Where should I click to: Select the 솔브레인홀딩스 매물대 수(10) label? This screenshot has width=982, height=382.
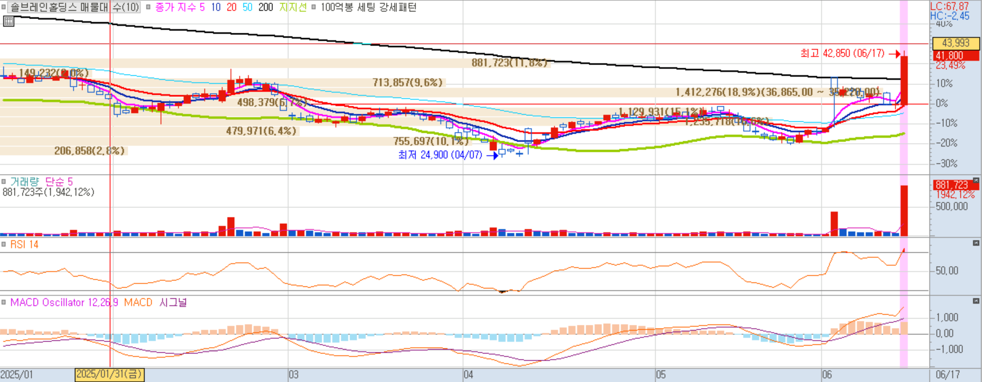75,7
